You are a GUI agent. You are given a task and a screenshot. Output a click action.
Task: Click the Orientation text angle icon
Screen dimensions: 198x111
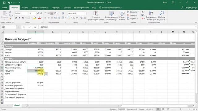tap(55, 13)
